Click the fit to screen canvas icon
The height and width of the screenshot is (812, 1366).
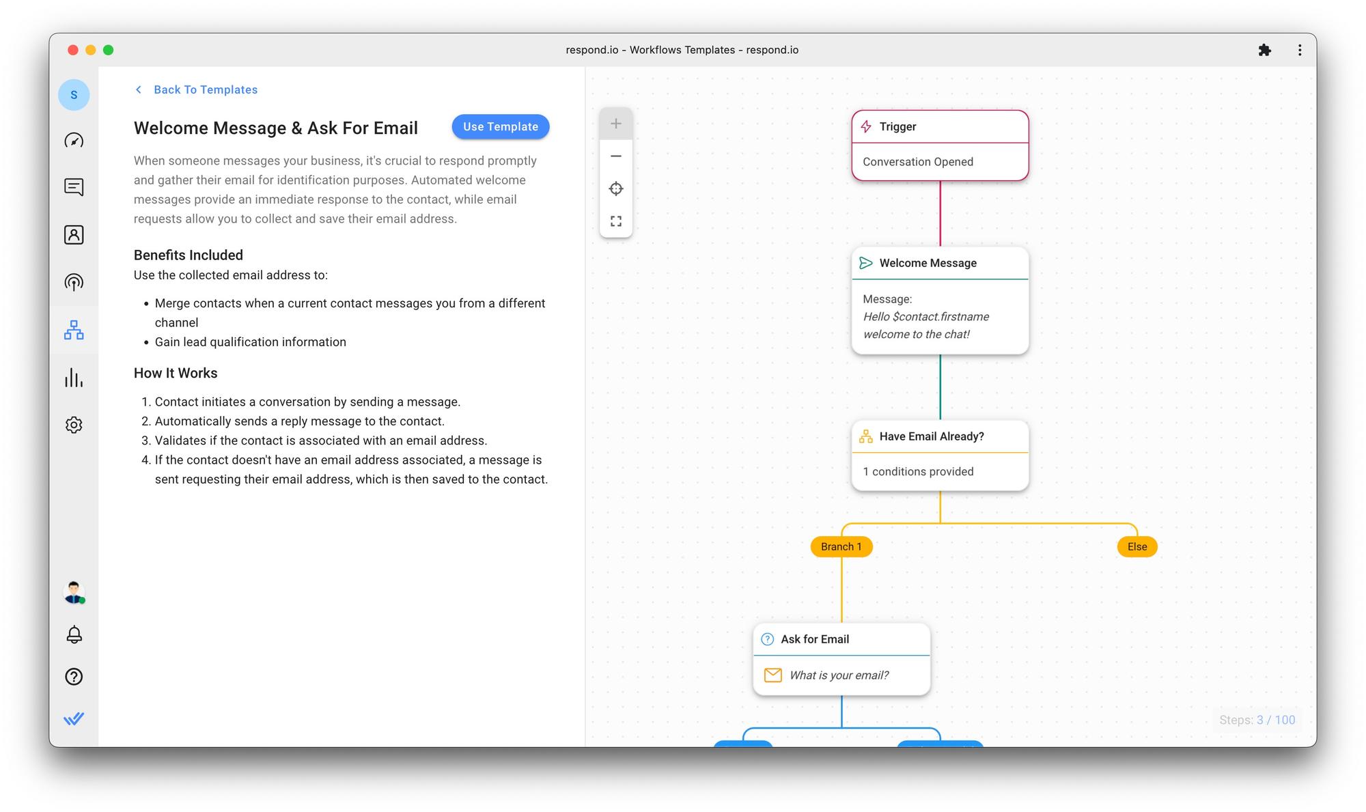[x=616, y=221]
